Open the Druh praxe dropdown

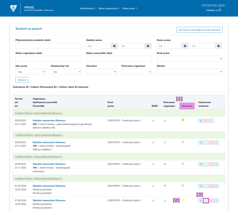tap(190, 59)
